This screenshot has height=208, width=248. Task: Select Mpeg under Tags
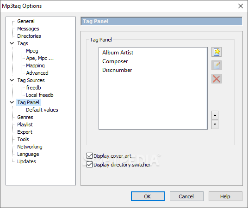point(32,51)
